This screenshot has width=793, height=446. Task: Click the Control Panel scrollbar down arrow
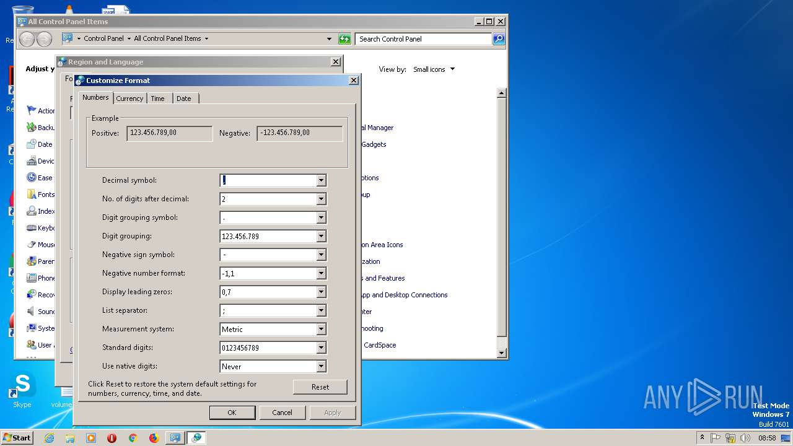502,353
